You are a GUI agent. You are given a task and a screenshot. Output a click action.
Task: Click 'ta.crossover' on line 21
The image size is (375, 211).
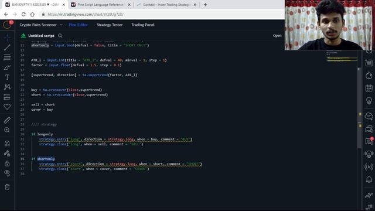[x=54, y=90]
